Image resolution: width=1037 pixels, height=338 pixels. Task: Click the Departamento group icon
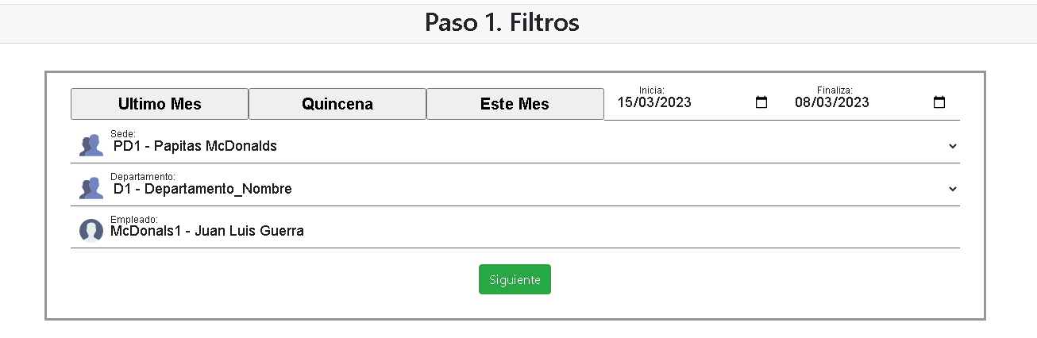tap(91, 188)
